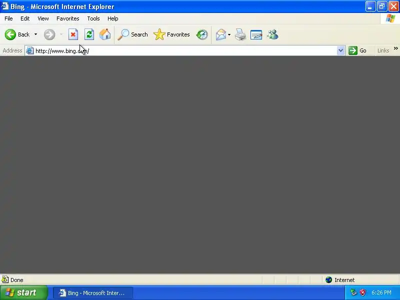400x300 pixels.
Task: Open the Mail envelope toolbar button
Action: pos(221,34)
